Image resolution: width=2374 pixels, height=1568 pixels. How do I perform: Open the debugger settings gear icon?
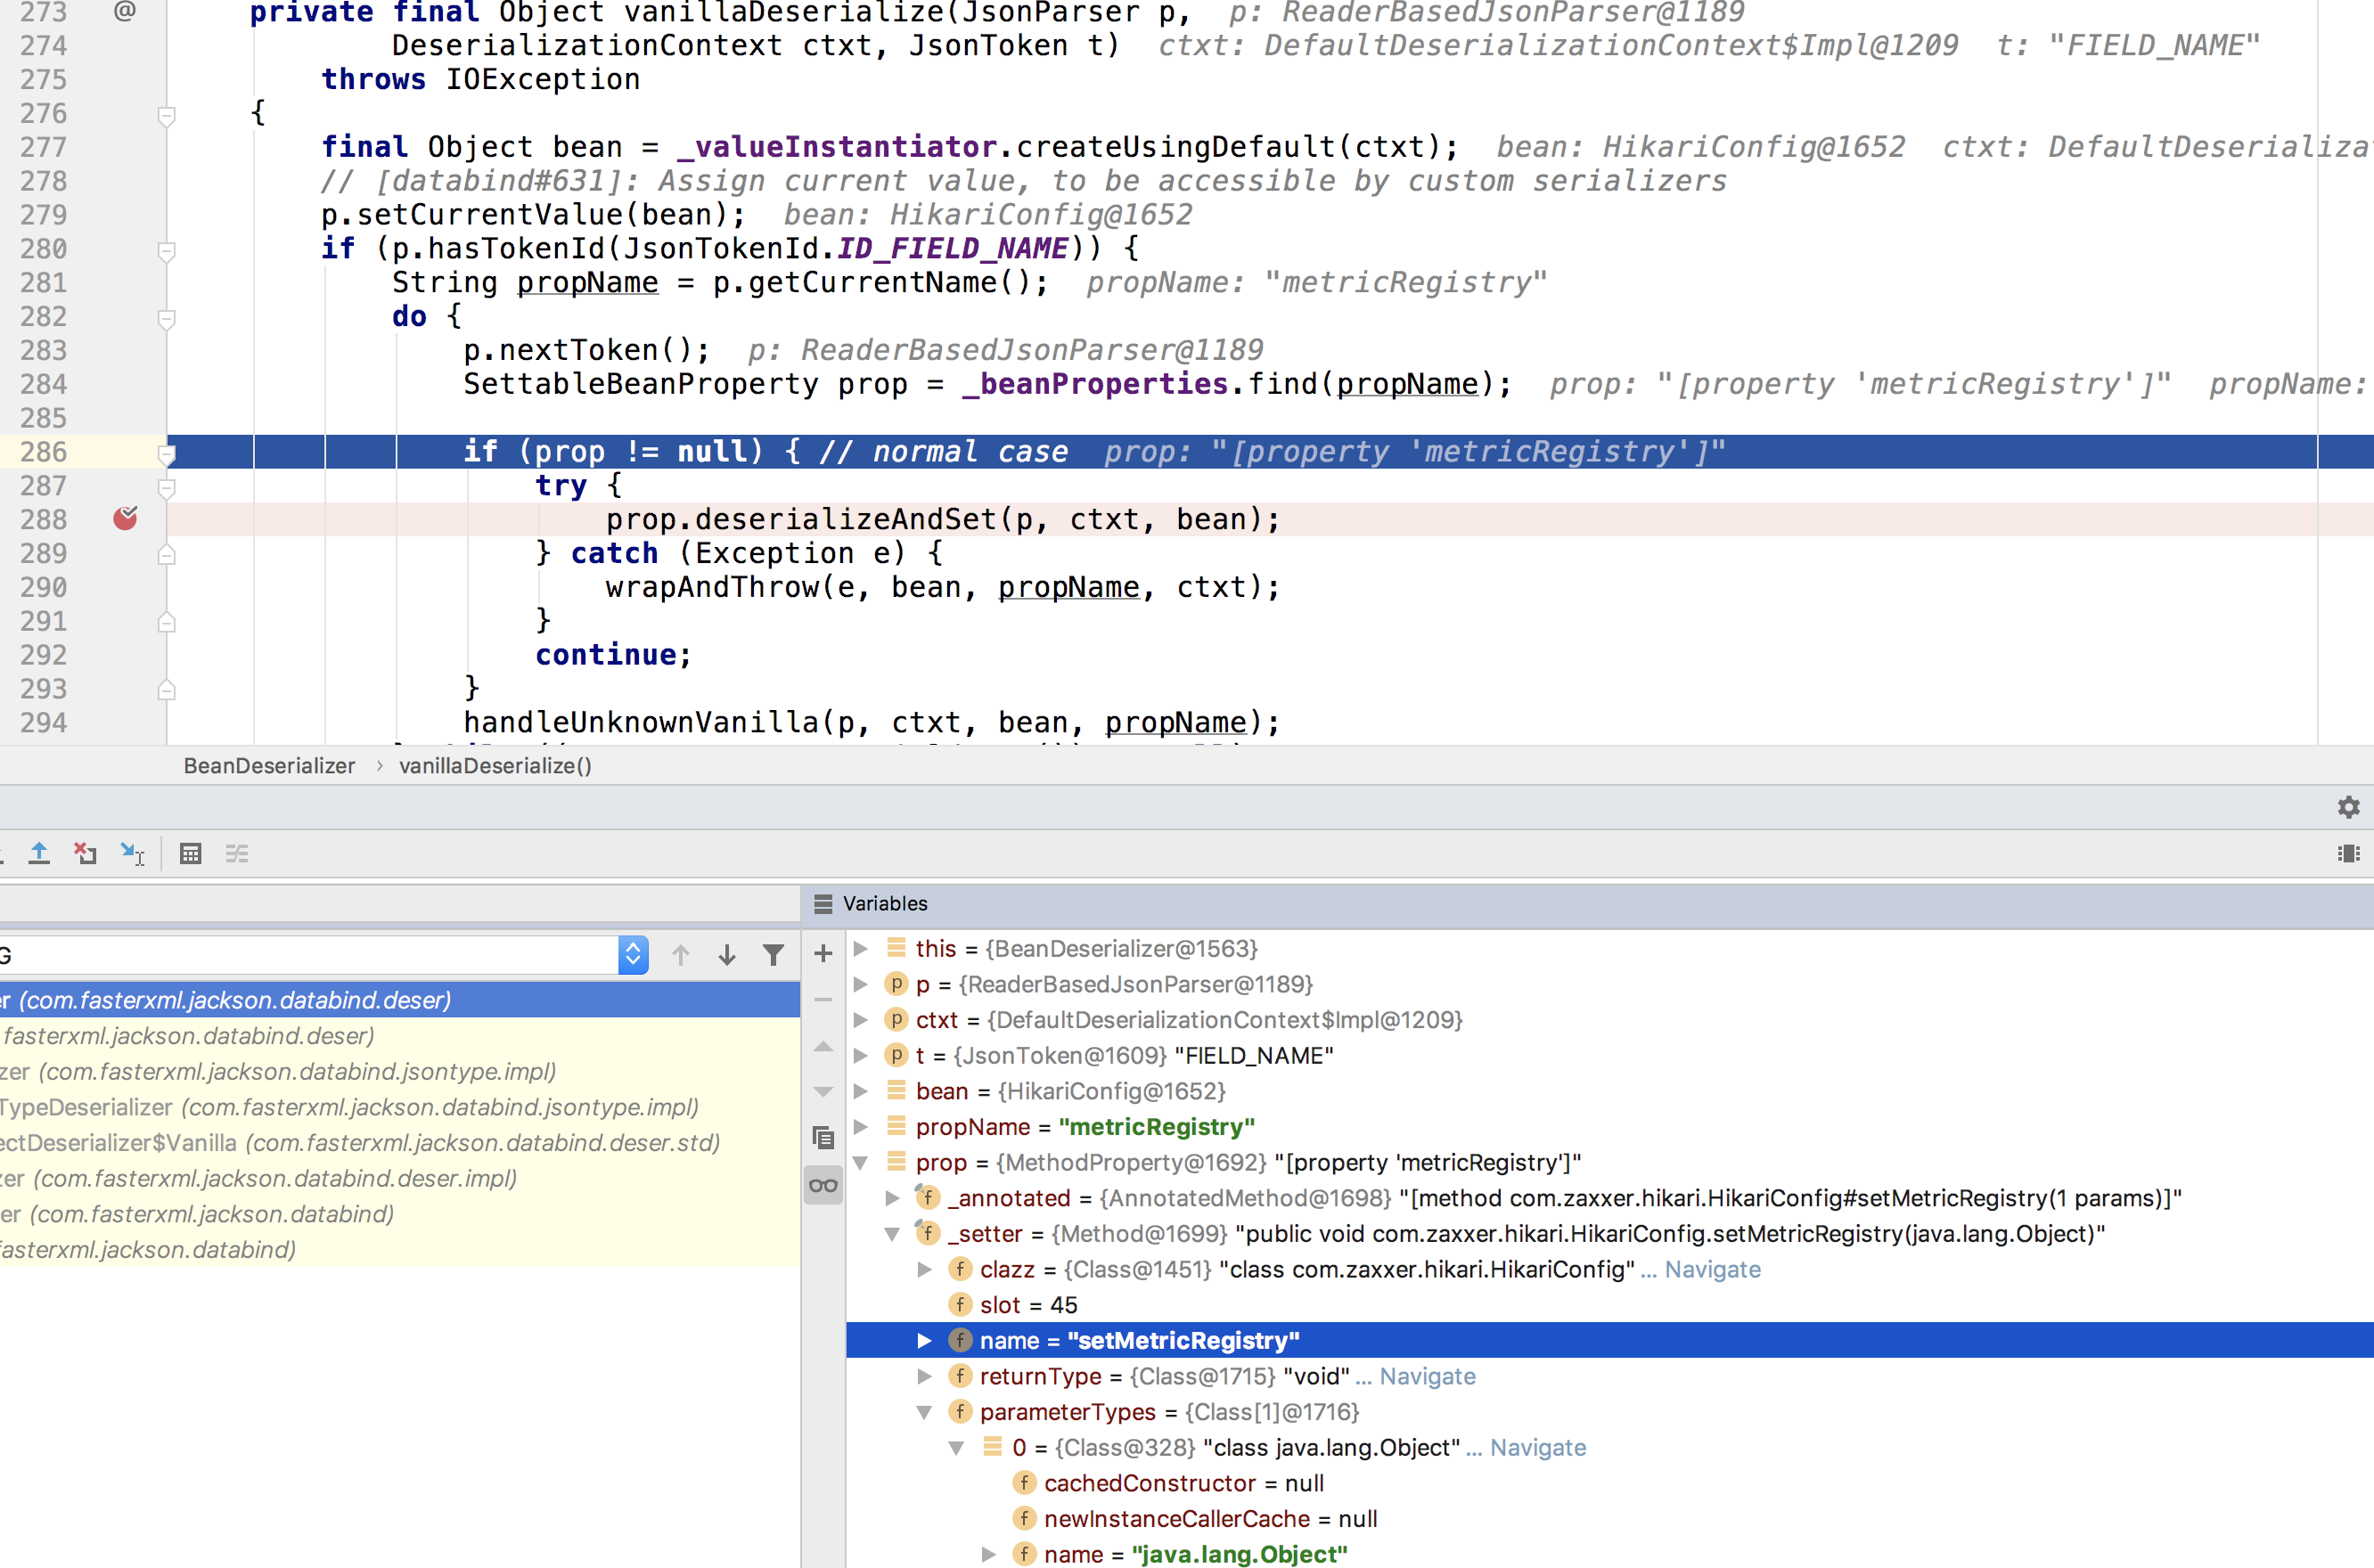2348,807
